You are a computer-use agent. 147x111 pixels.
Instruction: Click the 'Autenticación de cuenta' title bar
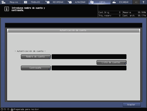[x=74, y=31]
